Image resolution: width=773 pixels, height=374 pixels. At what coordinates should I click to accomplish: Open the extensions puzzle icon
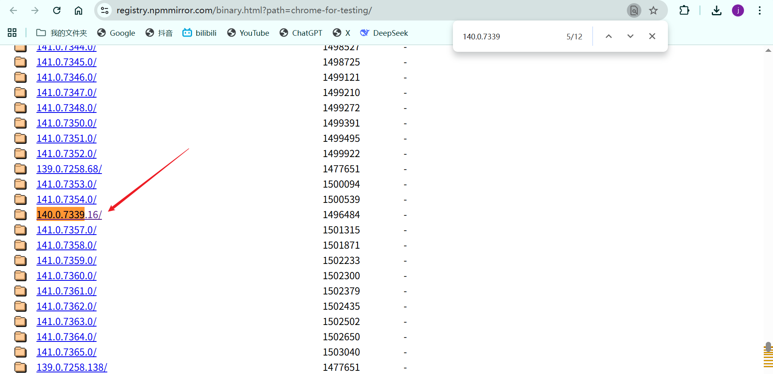[x=684, y=10]
